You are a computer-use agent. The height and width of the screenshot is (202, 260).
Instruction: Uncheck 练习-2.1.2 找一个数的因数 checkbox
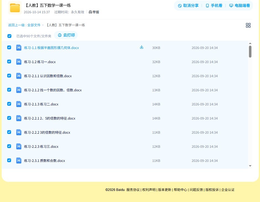tap(9, 90)
